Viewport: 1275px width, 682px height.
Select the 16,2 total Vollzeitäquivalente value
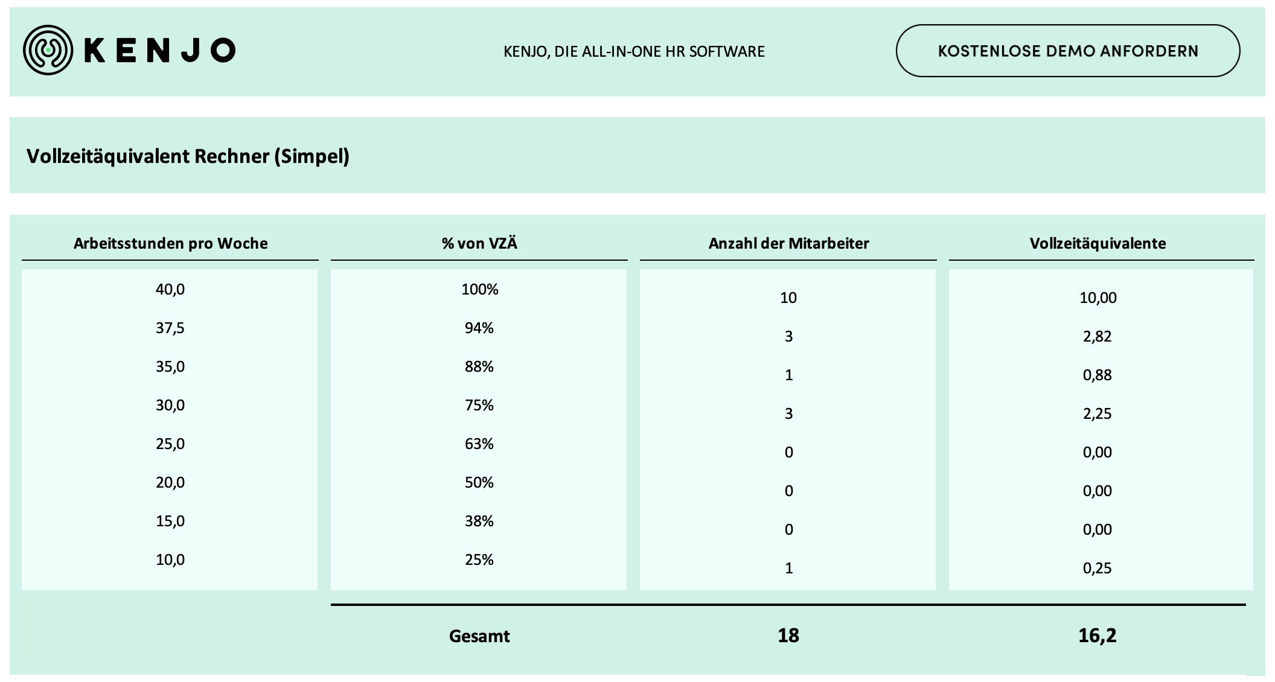click(x=1098, y=636)
